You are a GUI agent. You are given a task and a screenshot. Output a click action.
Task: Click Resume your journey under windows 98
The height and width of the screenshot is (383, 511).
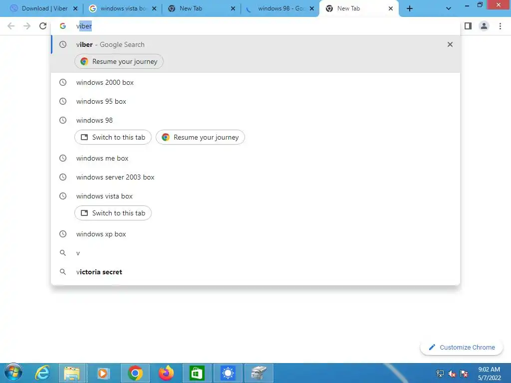[x=200, y=138]
